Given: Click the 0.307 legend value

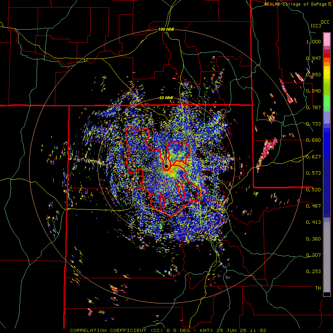Looking at the screenshot, I should click(313, 255).
